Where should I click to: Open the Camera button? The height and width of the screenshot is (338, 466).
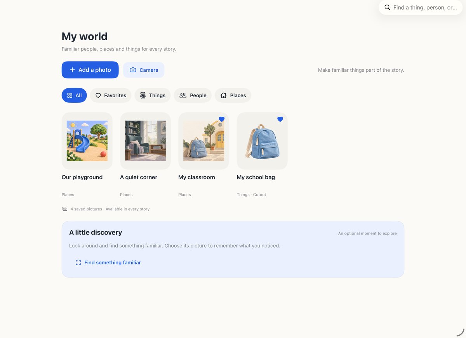pyautogui.click(x=144, y=70)
